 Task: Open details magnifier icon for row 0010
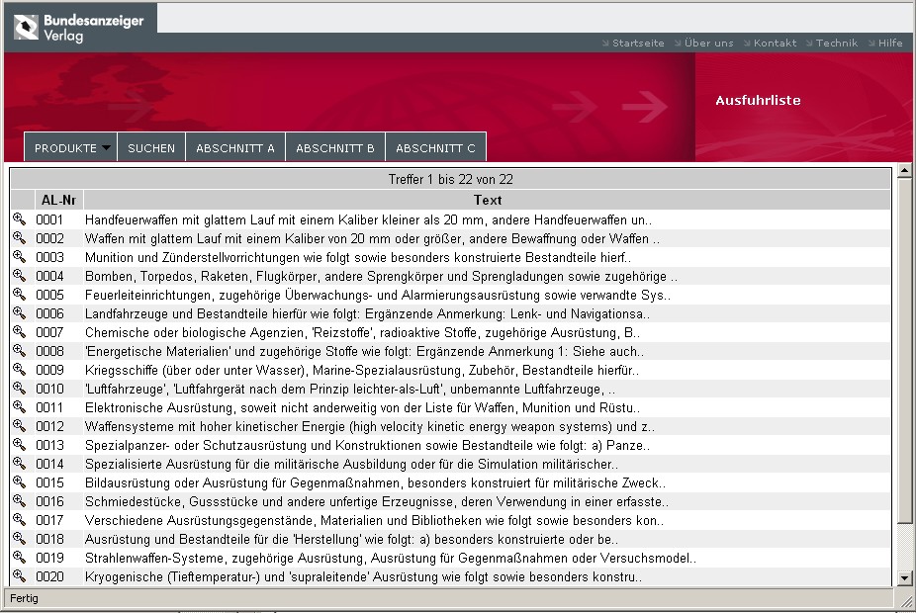point(19,389)
